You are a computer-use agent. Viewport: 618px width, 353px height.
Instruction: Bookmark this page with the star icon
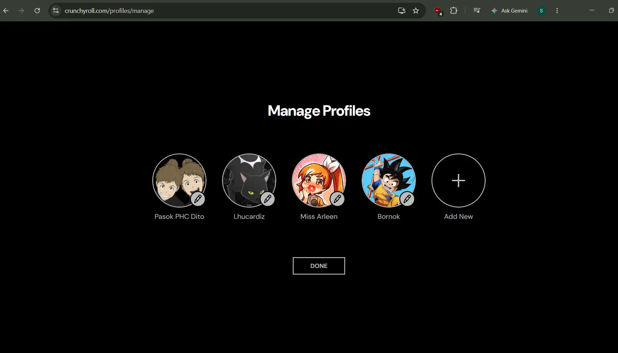pos(416,11)
